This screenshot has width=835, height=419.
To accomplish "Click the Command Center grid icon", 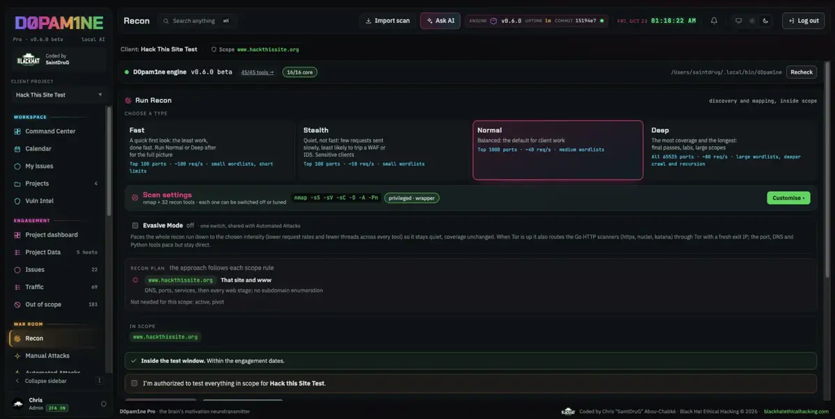I will point(18,131).
